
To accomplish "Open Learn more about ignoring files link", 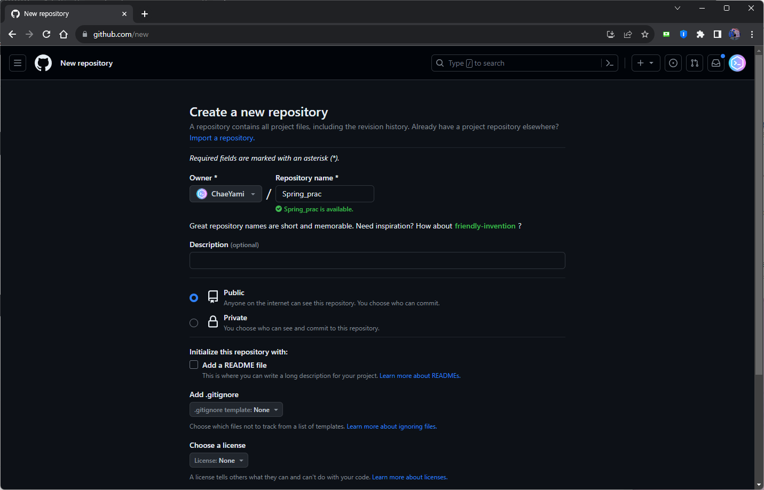I will point(391,426).
